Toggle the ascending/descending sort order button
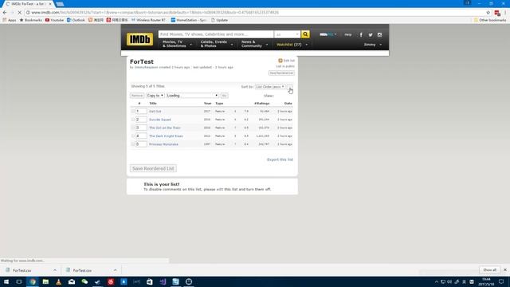 [290, 87]
